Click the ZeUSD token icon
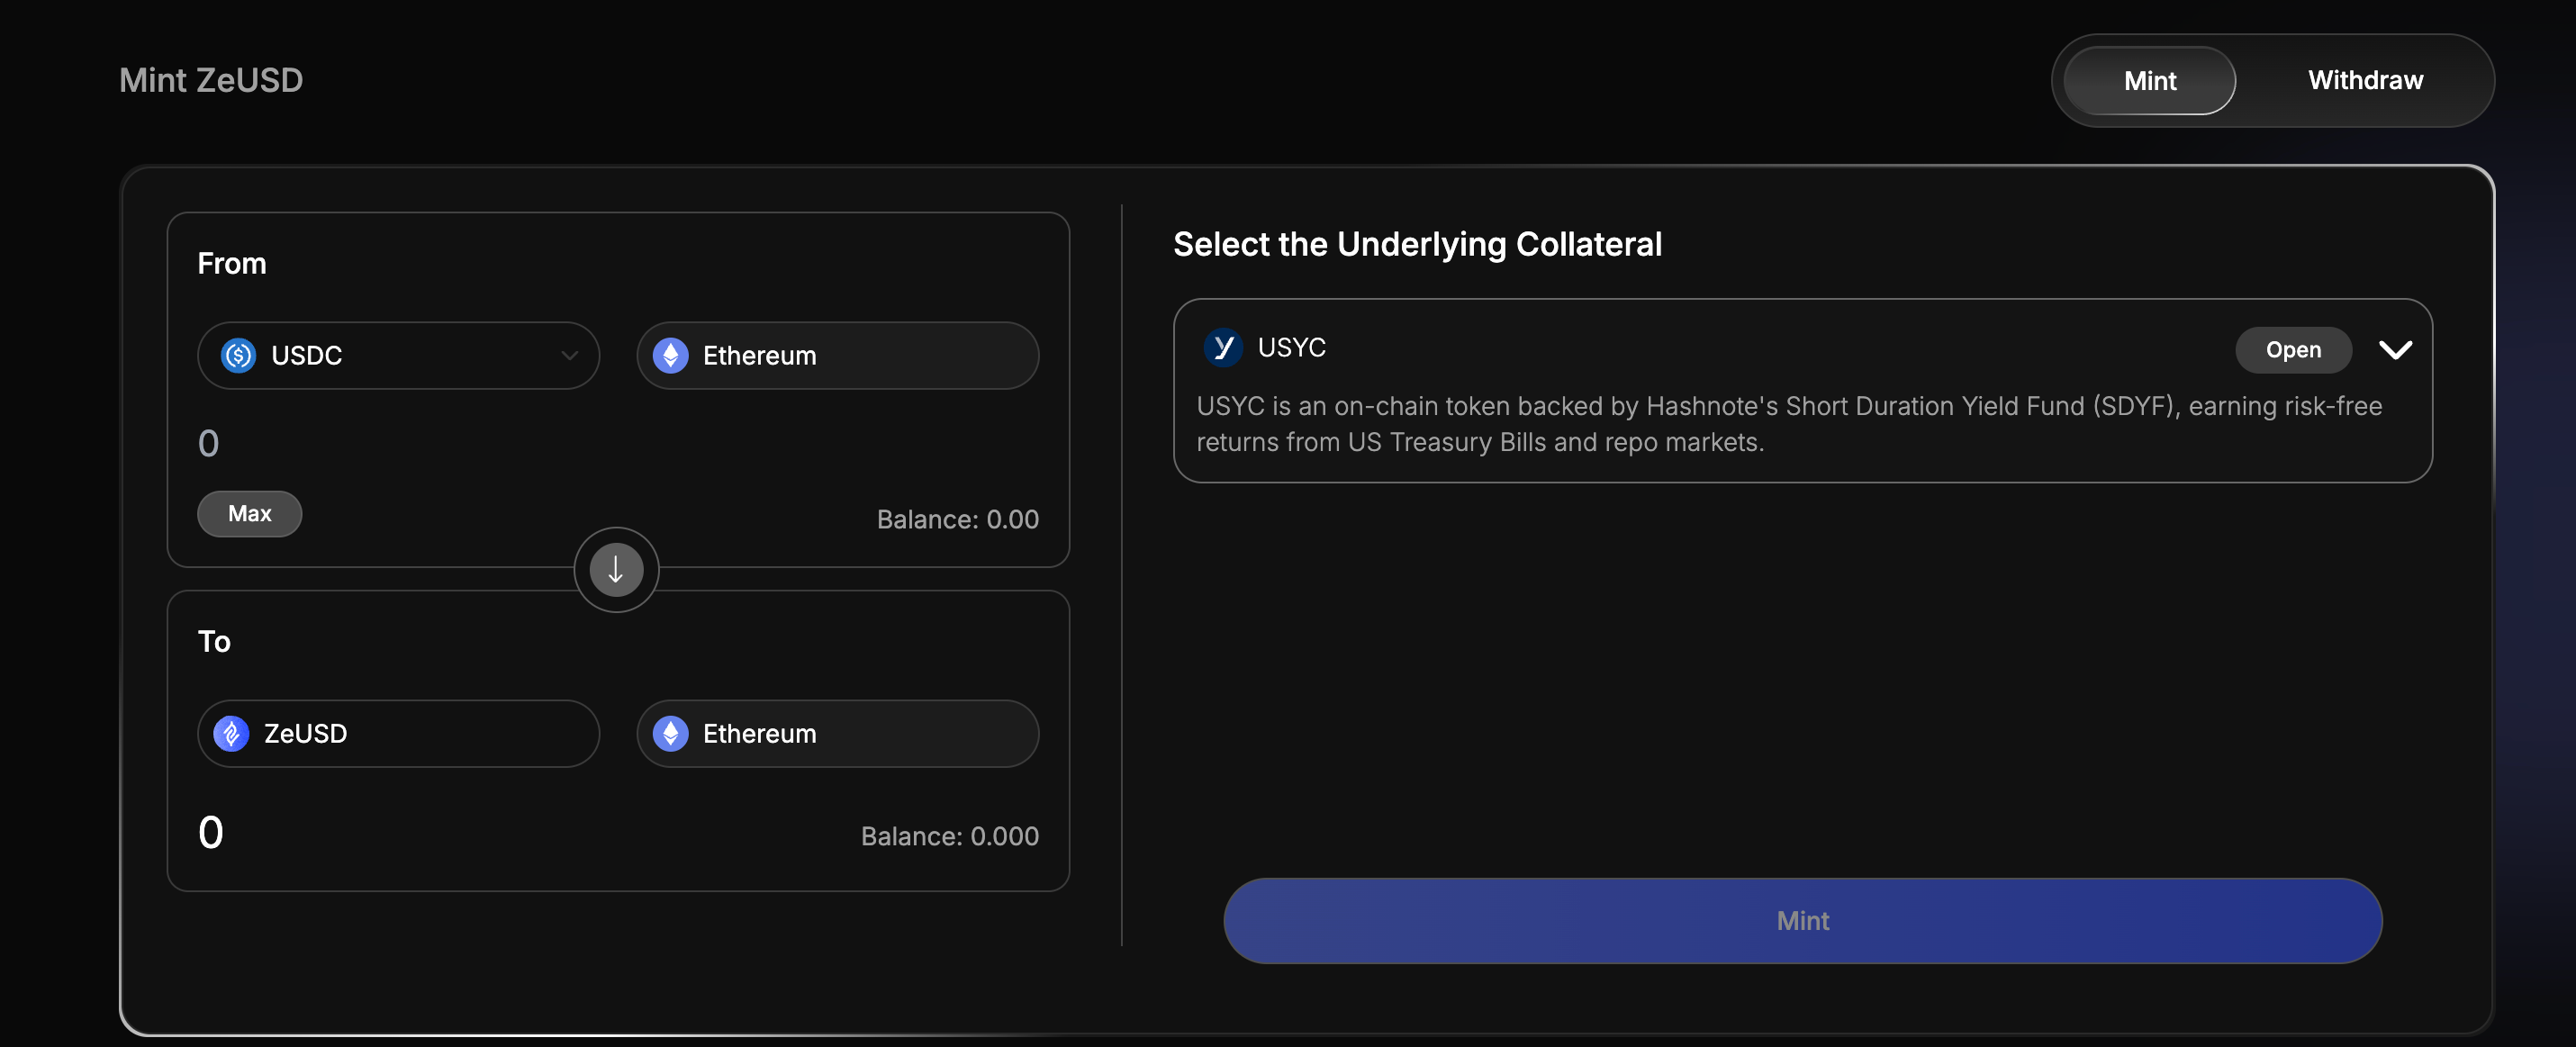 pos(231,733)
